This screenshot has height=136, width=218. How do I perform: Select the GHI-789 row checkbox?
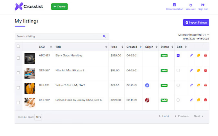[x=18, y=88]
